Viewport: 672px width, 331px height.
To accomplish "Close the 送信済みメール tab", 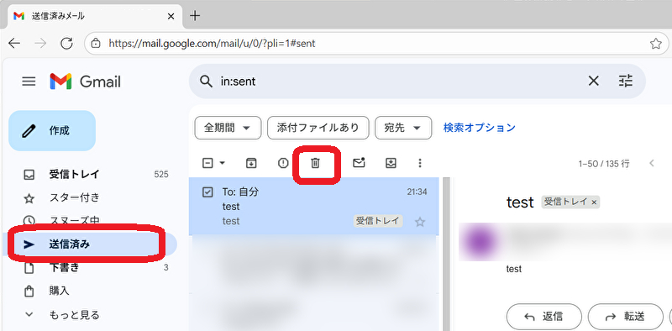I will coord(171,16).
